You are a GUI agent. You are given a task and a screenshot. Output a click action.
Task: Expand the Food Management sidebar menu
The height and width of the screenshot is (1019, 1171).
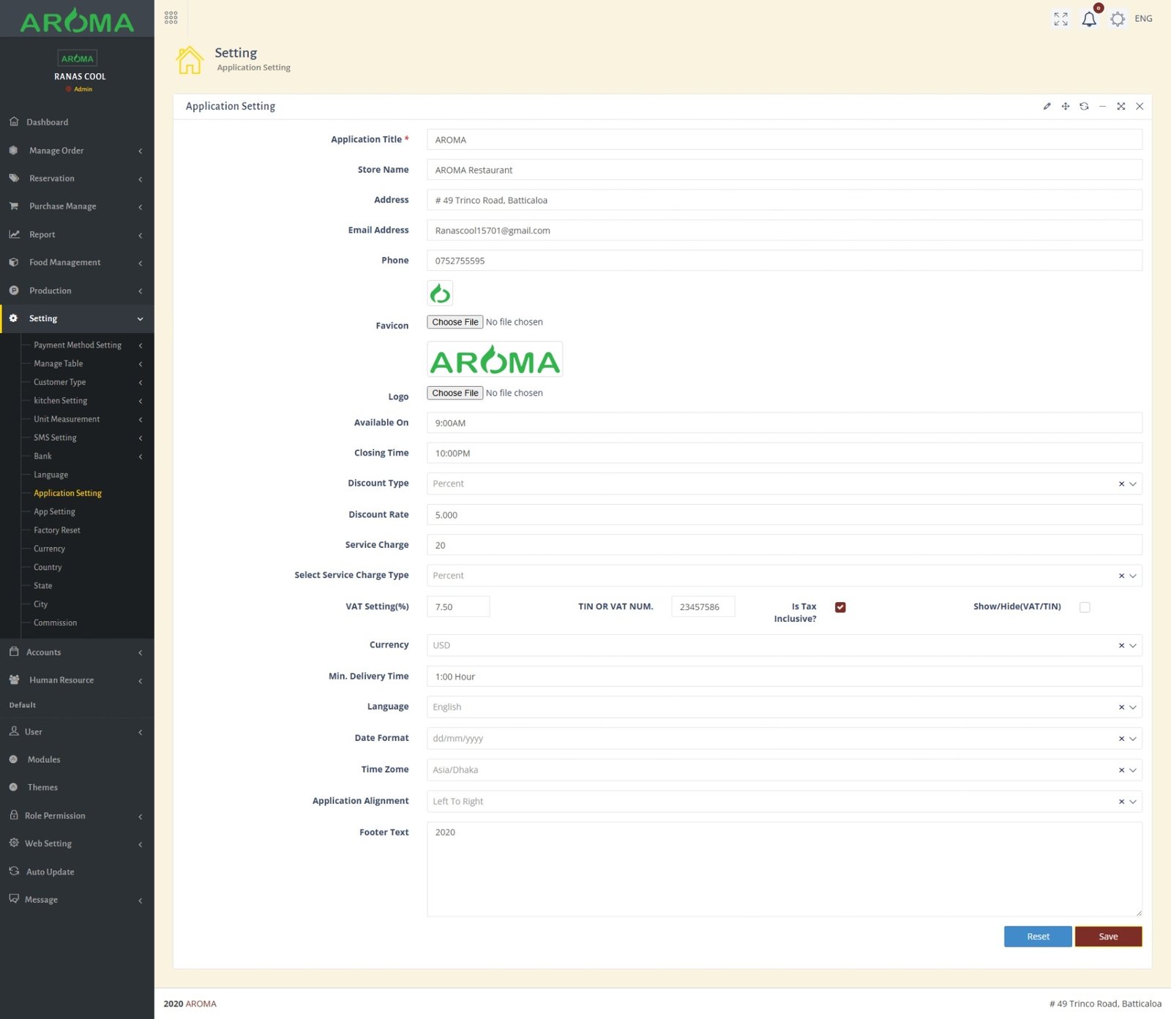[x=64, y=263]
